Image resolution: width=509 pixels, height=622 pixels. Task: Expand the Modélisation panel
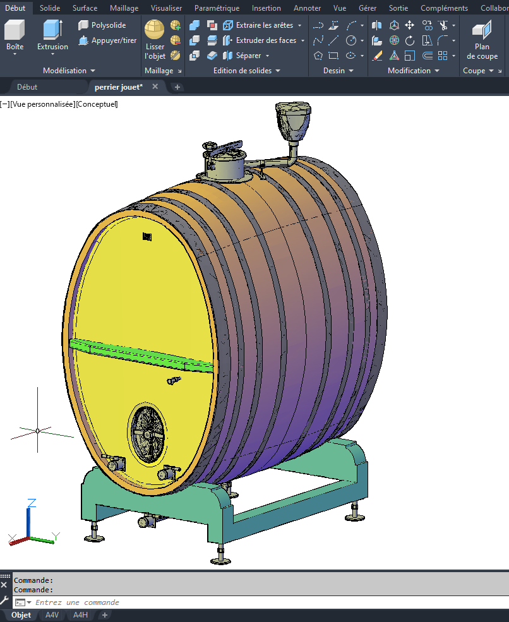pyautogui.click(x=69, y=71)
